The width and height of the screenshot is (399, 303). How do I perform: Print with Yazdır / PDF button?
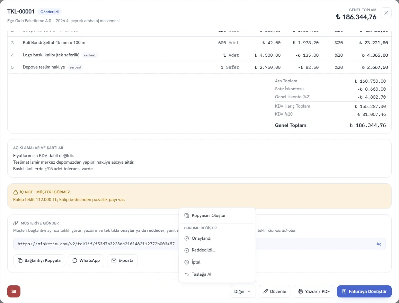coord(314,291)
